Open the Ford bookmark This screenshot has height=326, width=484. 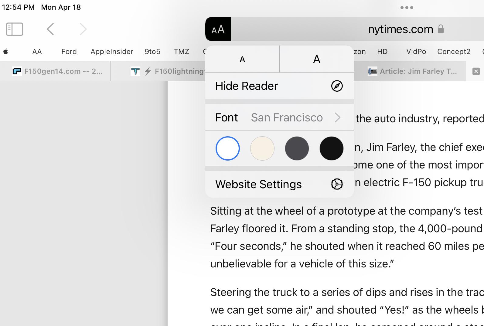pyautogui.click(x=69, y=52)
